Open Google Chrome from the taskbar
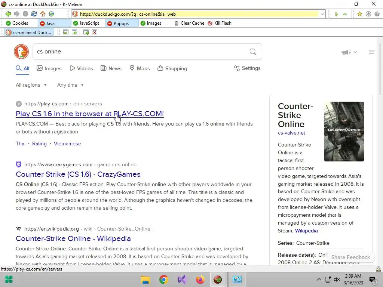The image size is (383, 287). pyautogui.click(x=164, y=280)
